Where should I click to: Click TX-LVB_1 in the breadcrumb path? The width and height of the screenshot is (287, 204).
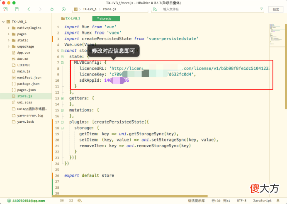click(90, 9)
